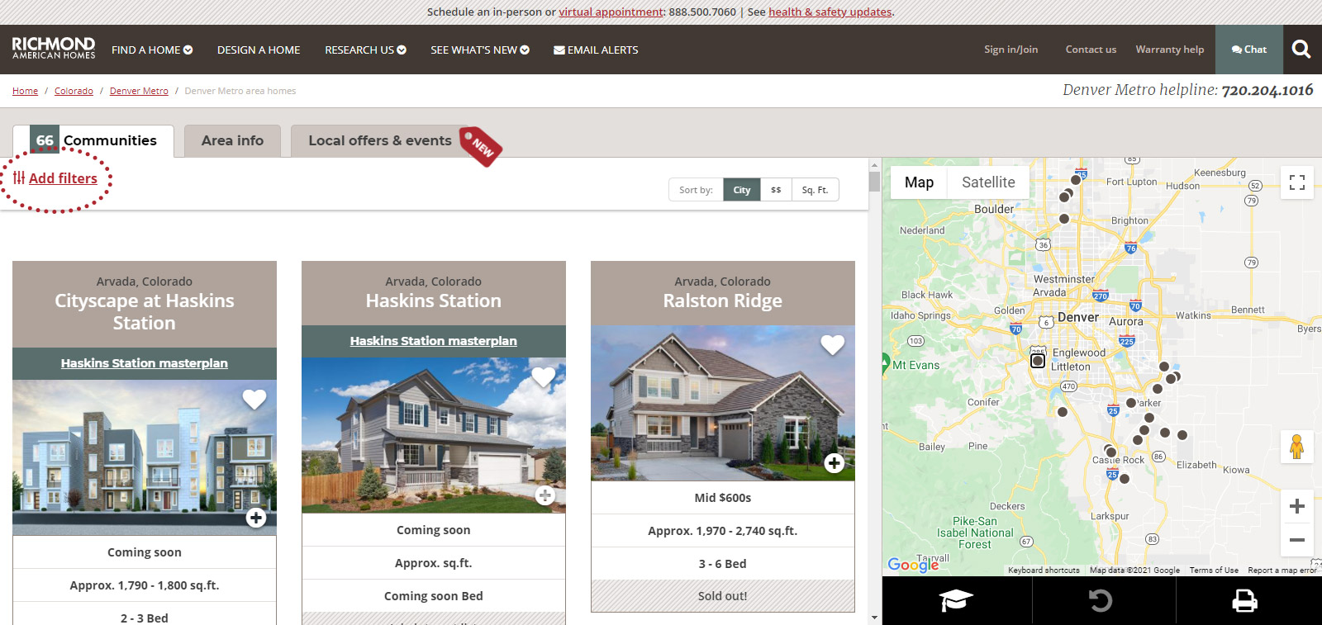This screenshot has height=625, width=1322.
Task: Click the Colorado breadcrumb link
Action: click(x=74, y=91)
